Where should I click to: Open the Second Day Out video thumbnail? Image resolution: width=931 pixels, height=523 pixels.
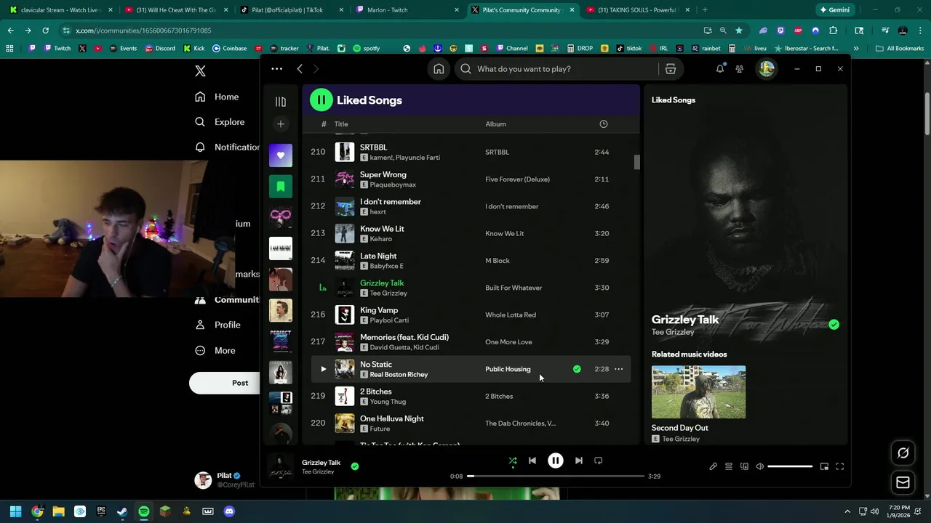point(699,392)
